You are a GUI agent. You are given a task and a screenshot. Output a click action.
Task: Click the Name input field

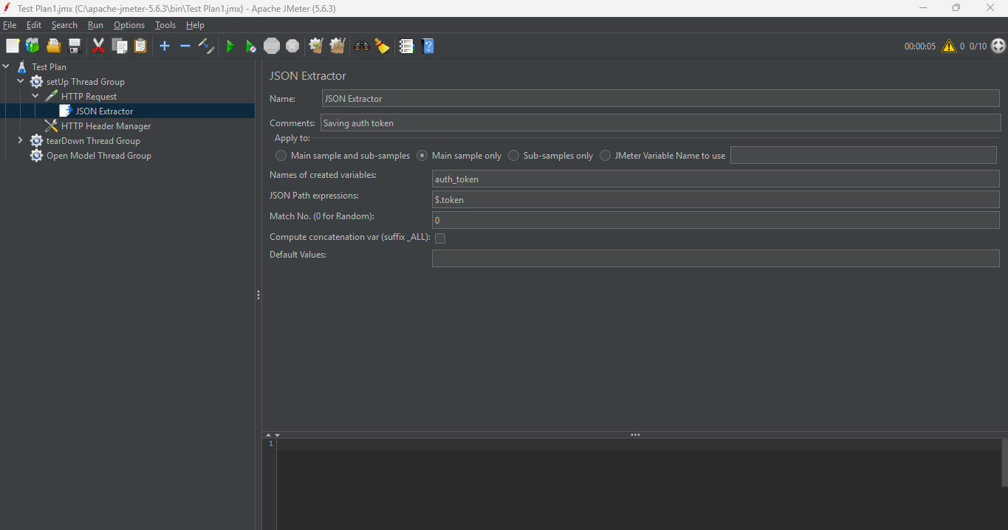coord(661,98)
